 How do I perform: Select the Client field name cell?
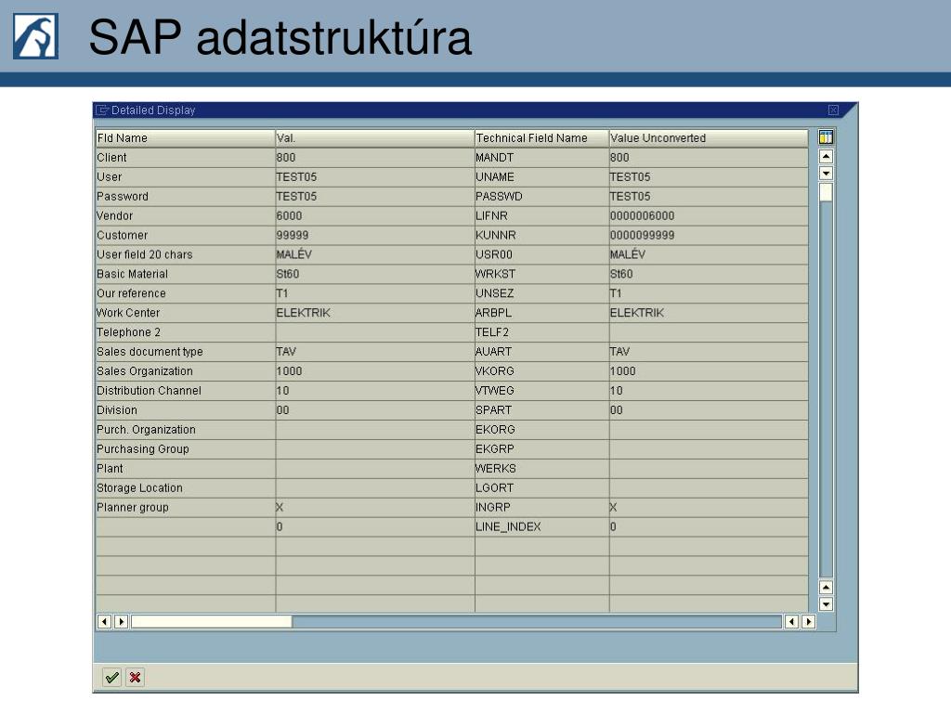pos(185,158)
